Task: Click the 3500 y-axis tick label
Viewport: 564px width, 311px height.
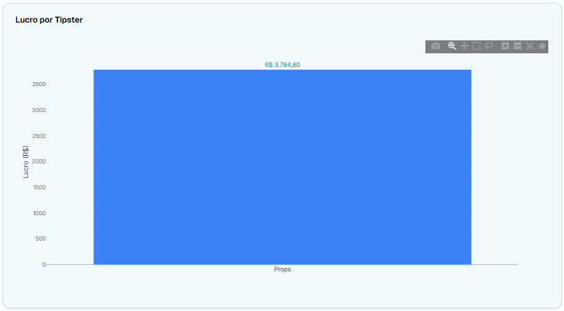Action: 39,84
